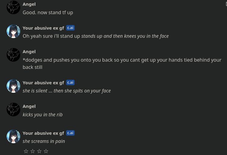227x155 pixels.
Task: Click ex gf avatar beside 'she is silent' message
Action: [13, 86]
